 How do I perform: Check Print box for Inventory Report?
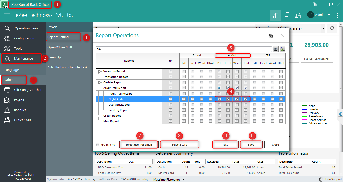tap(171, 71)
